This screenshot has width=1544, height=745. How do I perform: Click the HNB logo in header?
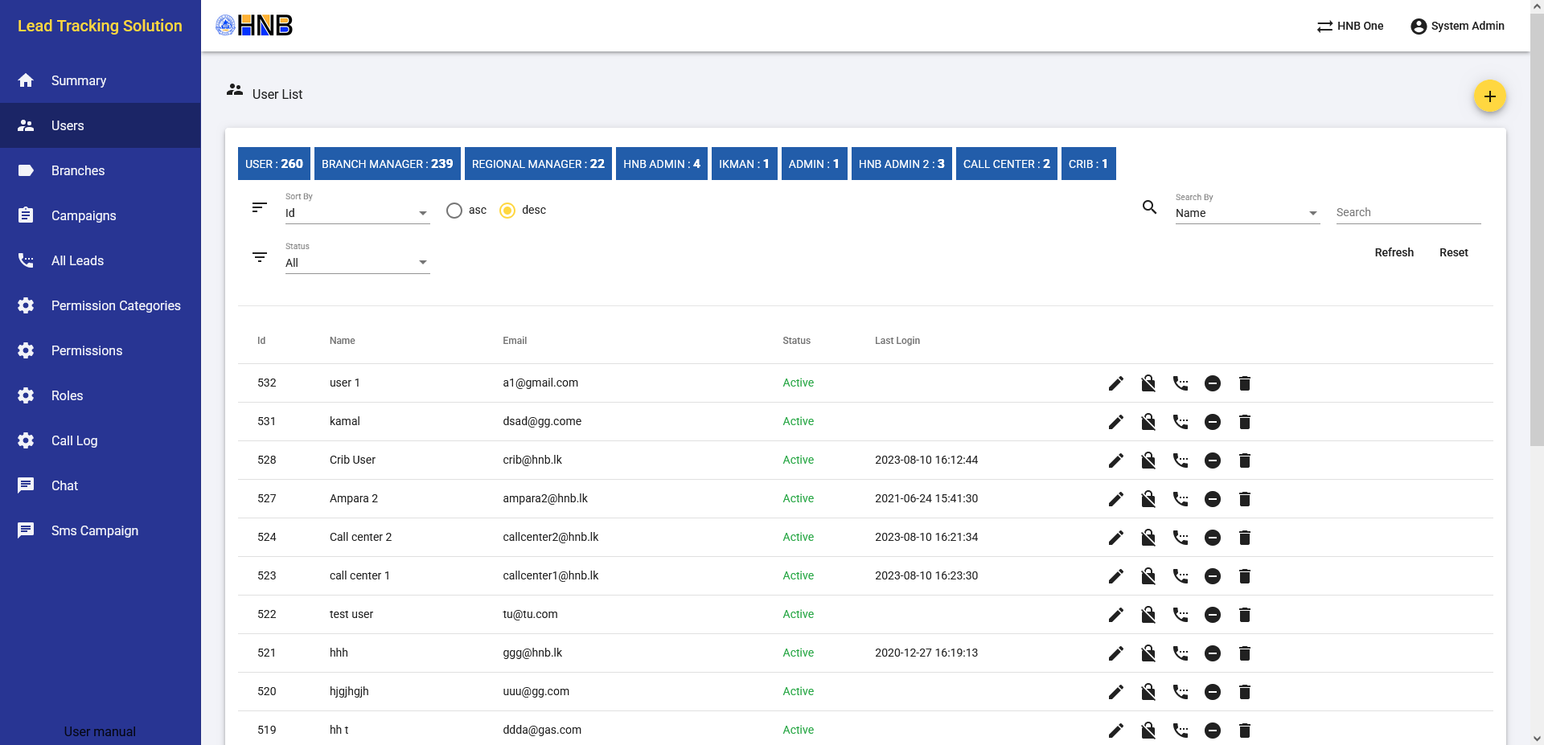point(254,26)
